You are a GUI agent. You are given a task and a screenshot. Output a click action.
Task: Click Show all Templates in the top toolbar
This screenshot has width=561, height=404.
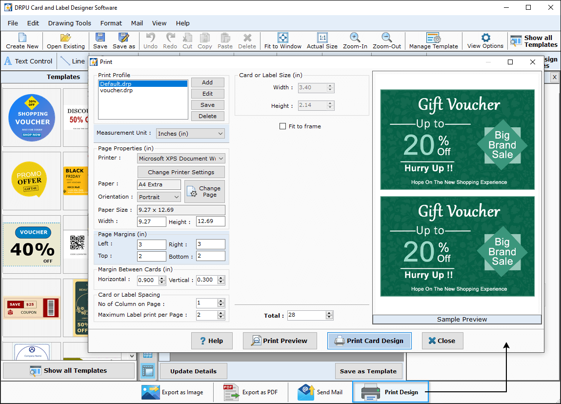click(x=534, y=41)
